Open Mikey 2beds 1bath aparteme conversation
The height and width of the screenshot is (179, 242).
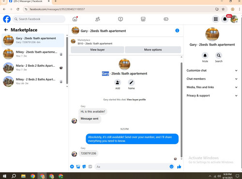tap(33, 54)
